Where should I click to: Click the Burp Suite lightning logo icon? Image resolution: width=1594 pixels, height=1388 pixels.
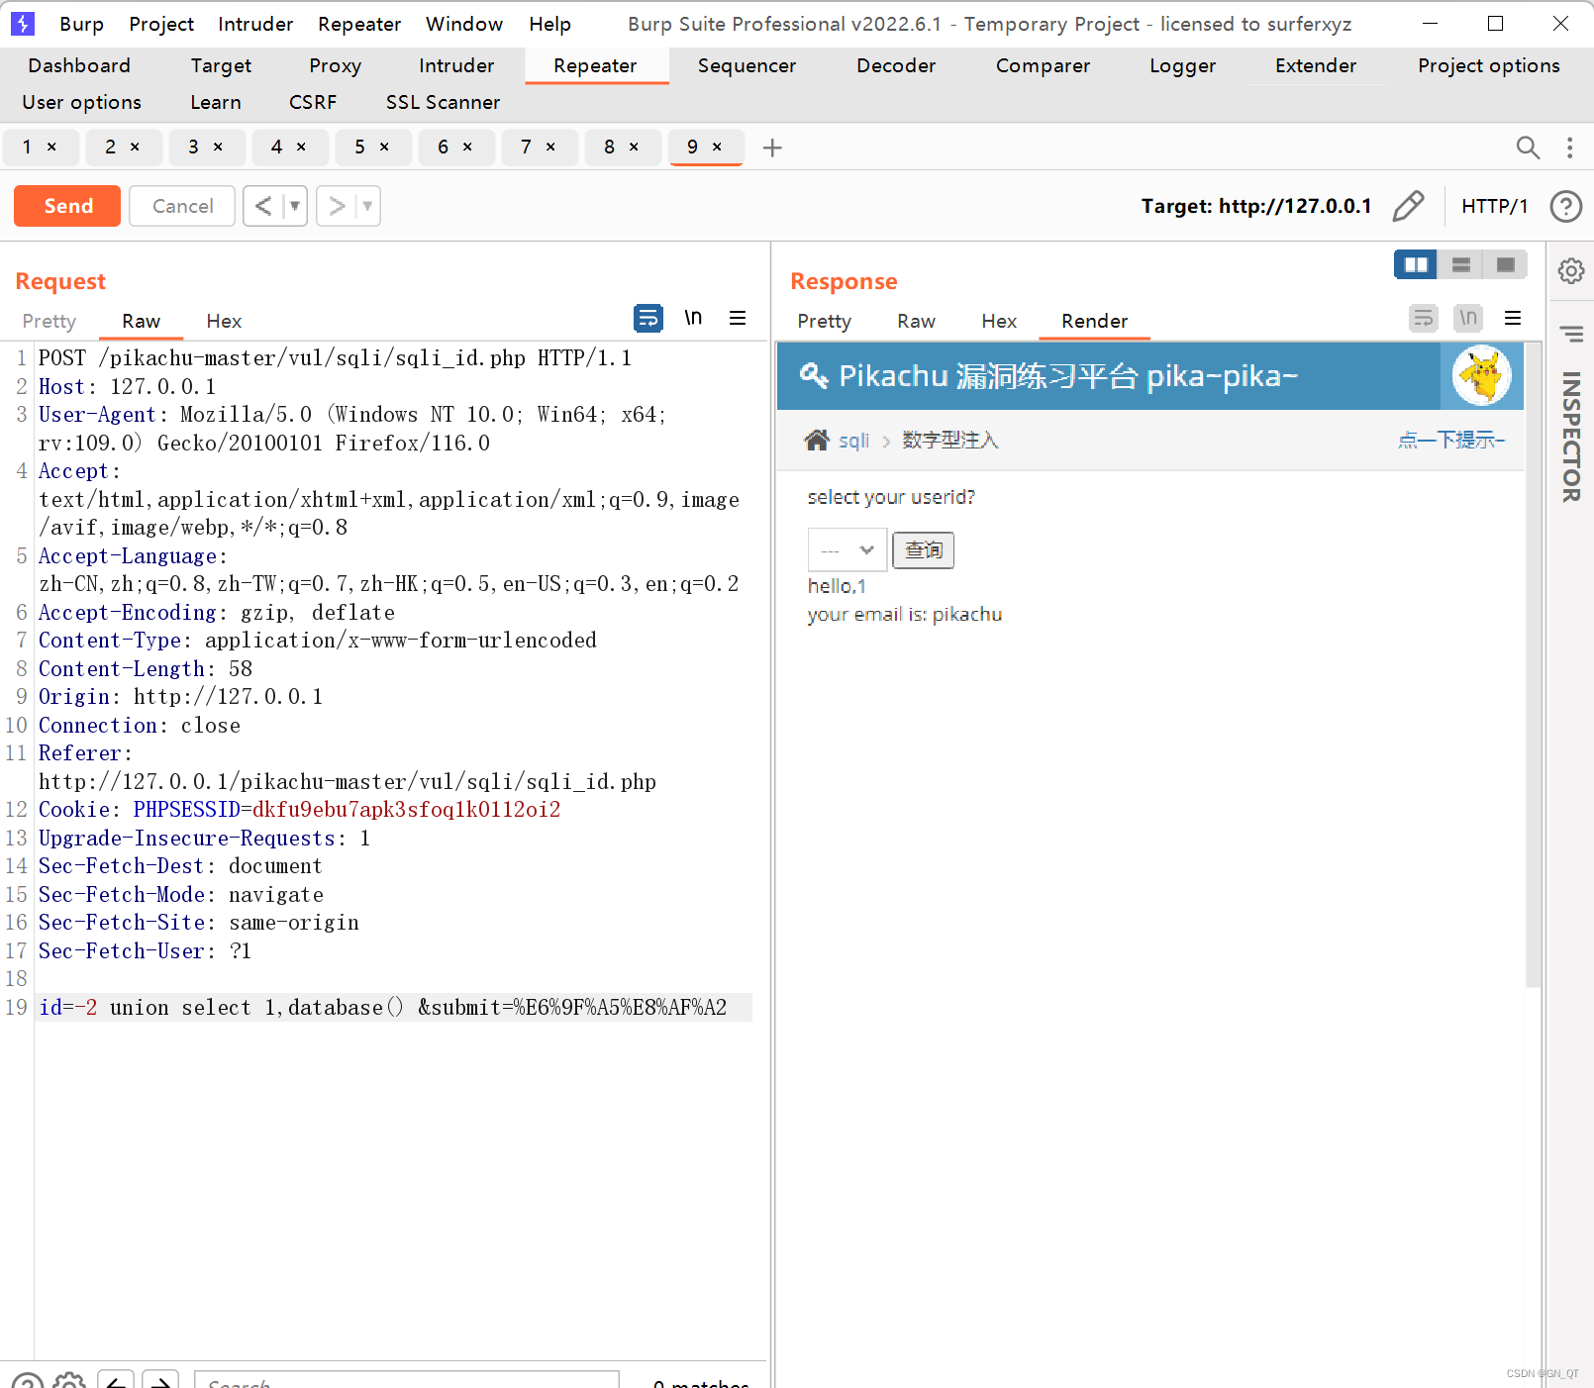coord(22,23)
